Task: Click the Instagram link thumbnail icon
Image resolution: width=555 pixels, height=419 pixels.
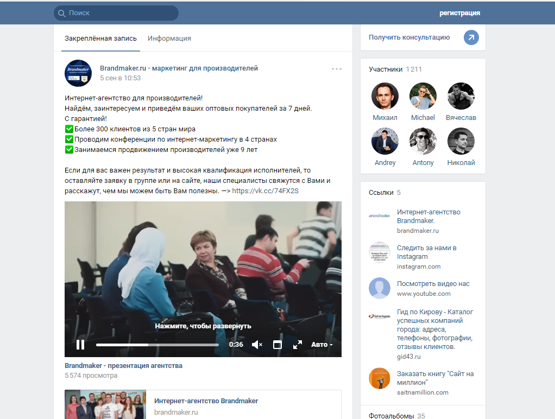Action: pyautogui.click(x=380, y=252)
